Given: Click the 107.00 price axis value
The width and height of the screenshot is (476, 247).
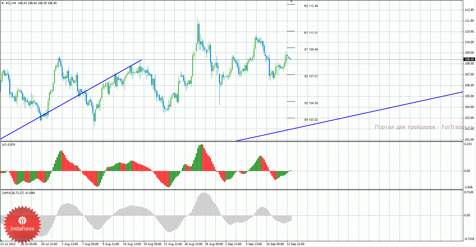Looking at the screenshot, I should (x=469, y=74).
